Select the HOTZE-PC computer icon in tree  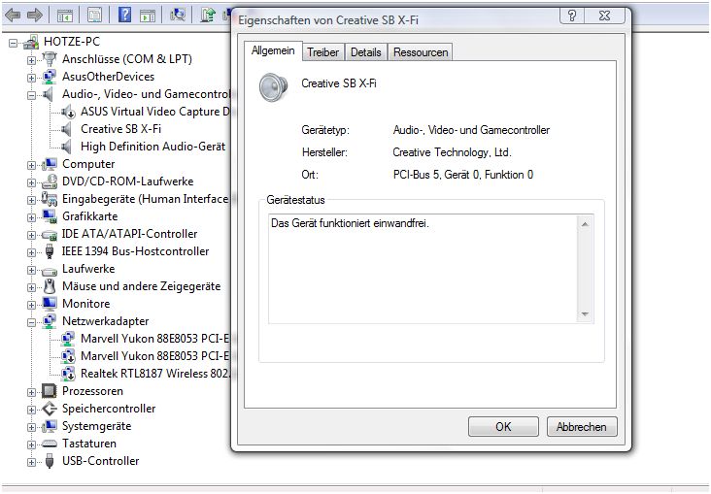click(x=31, y=42)
